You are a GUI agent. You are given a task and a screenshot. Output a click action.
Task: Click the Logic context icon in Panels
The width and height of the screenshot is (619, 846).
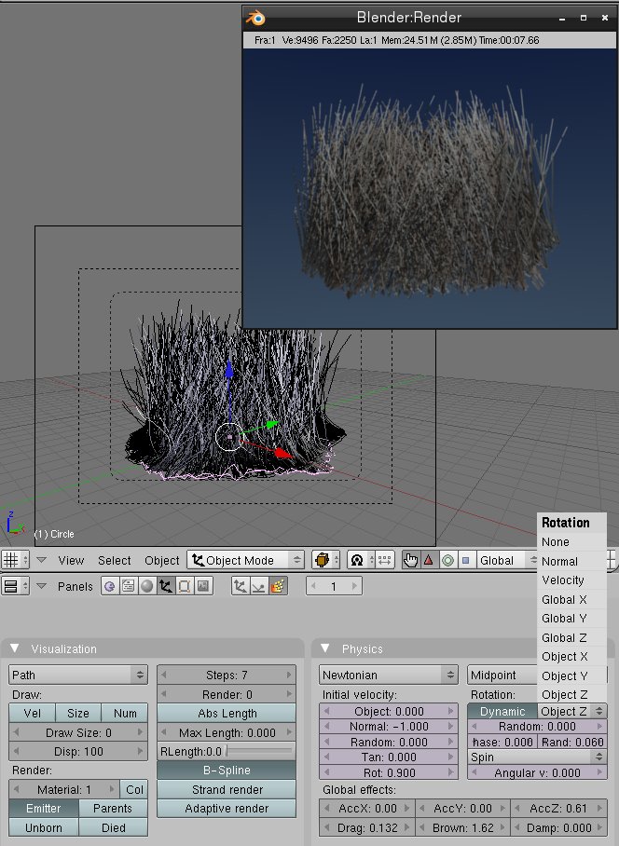pyautogui.click(x=109, y=586)
